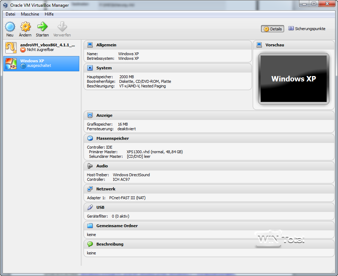Image resolution: width=338 pixels, height=276 pixels.
Task: Click the Vorschau section title
Action: [275, 45]
